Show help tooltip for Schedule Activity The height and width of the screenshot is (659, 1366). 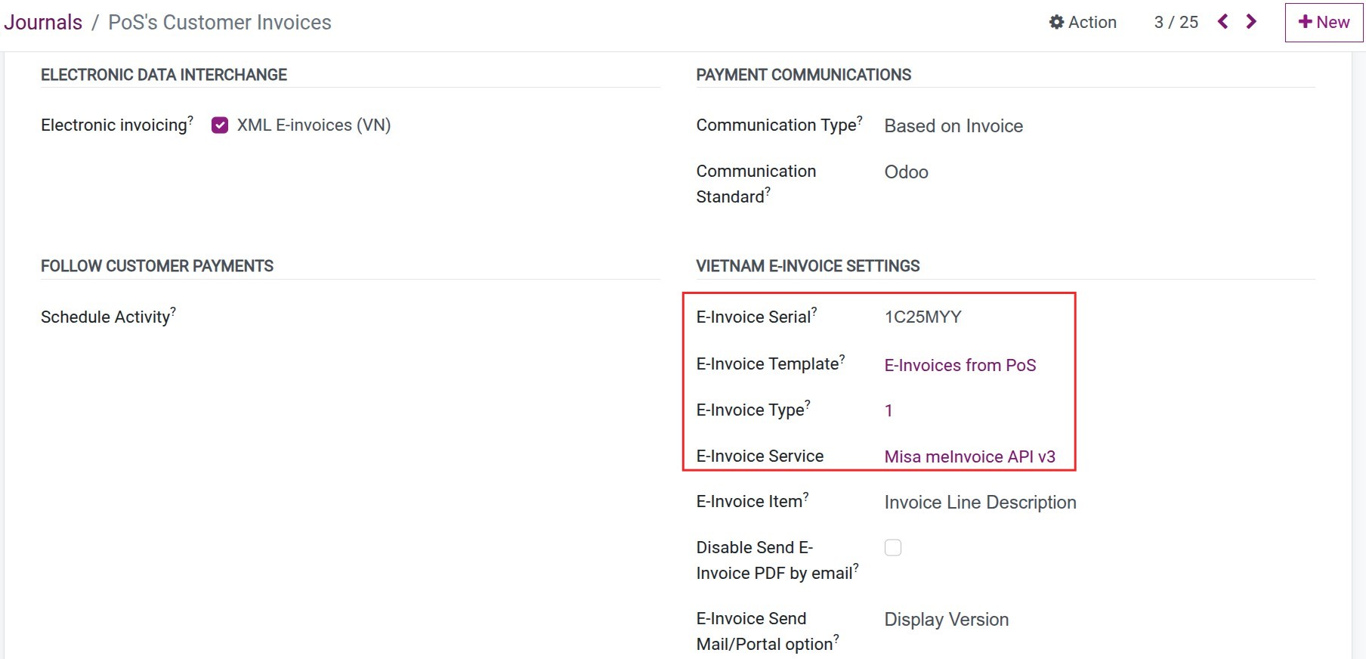pos(173,311)
